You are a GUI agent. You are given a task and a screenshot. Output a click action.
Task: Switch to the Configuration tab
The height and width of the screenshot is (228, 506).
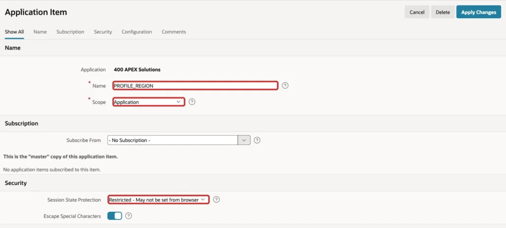coord(137,32)
